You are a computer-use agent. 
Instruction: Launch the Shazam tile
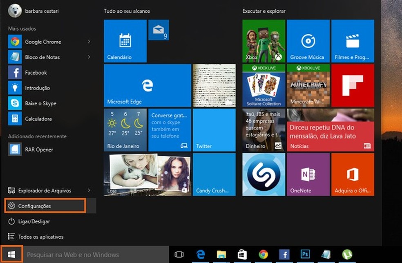(264, 174)
